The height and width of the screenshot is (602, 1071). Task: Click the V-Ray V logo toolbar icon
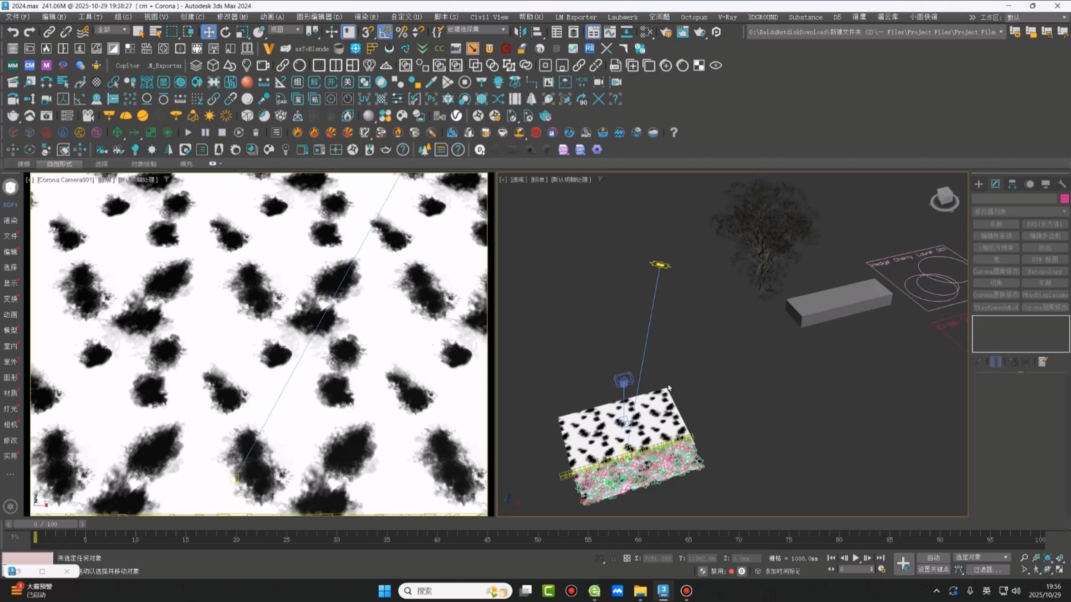268,49
